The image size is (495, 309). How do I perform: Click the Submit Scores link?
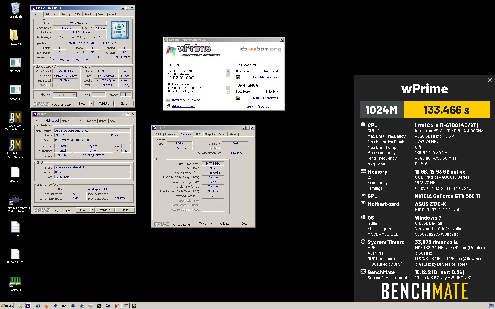click(258, 106)
